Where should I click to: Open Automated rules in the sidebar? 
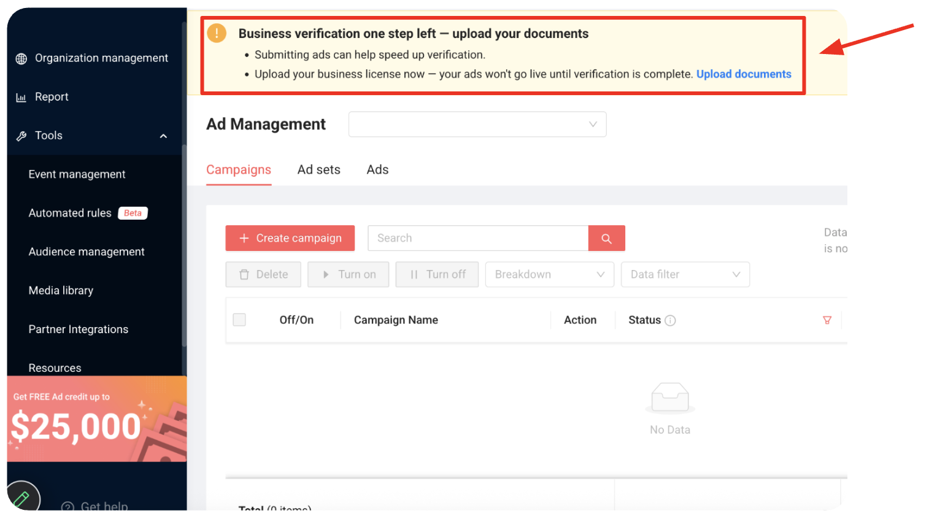[x=70, y=213]
